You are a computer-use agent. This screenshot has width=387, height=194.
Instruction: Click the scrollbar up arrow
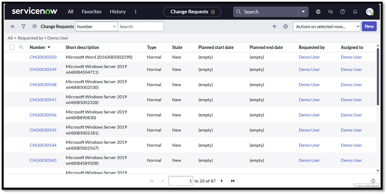pyautogui.click(x=378, y=46)
